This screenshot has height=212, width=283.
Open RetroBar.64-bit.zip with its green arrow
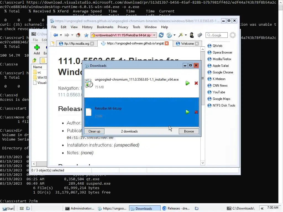point(188,112)
